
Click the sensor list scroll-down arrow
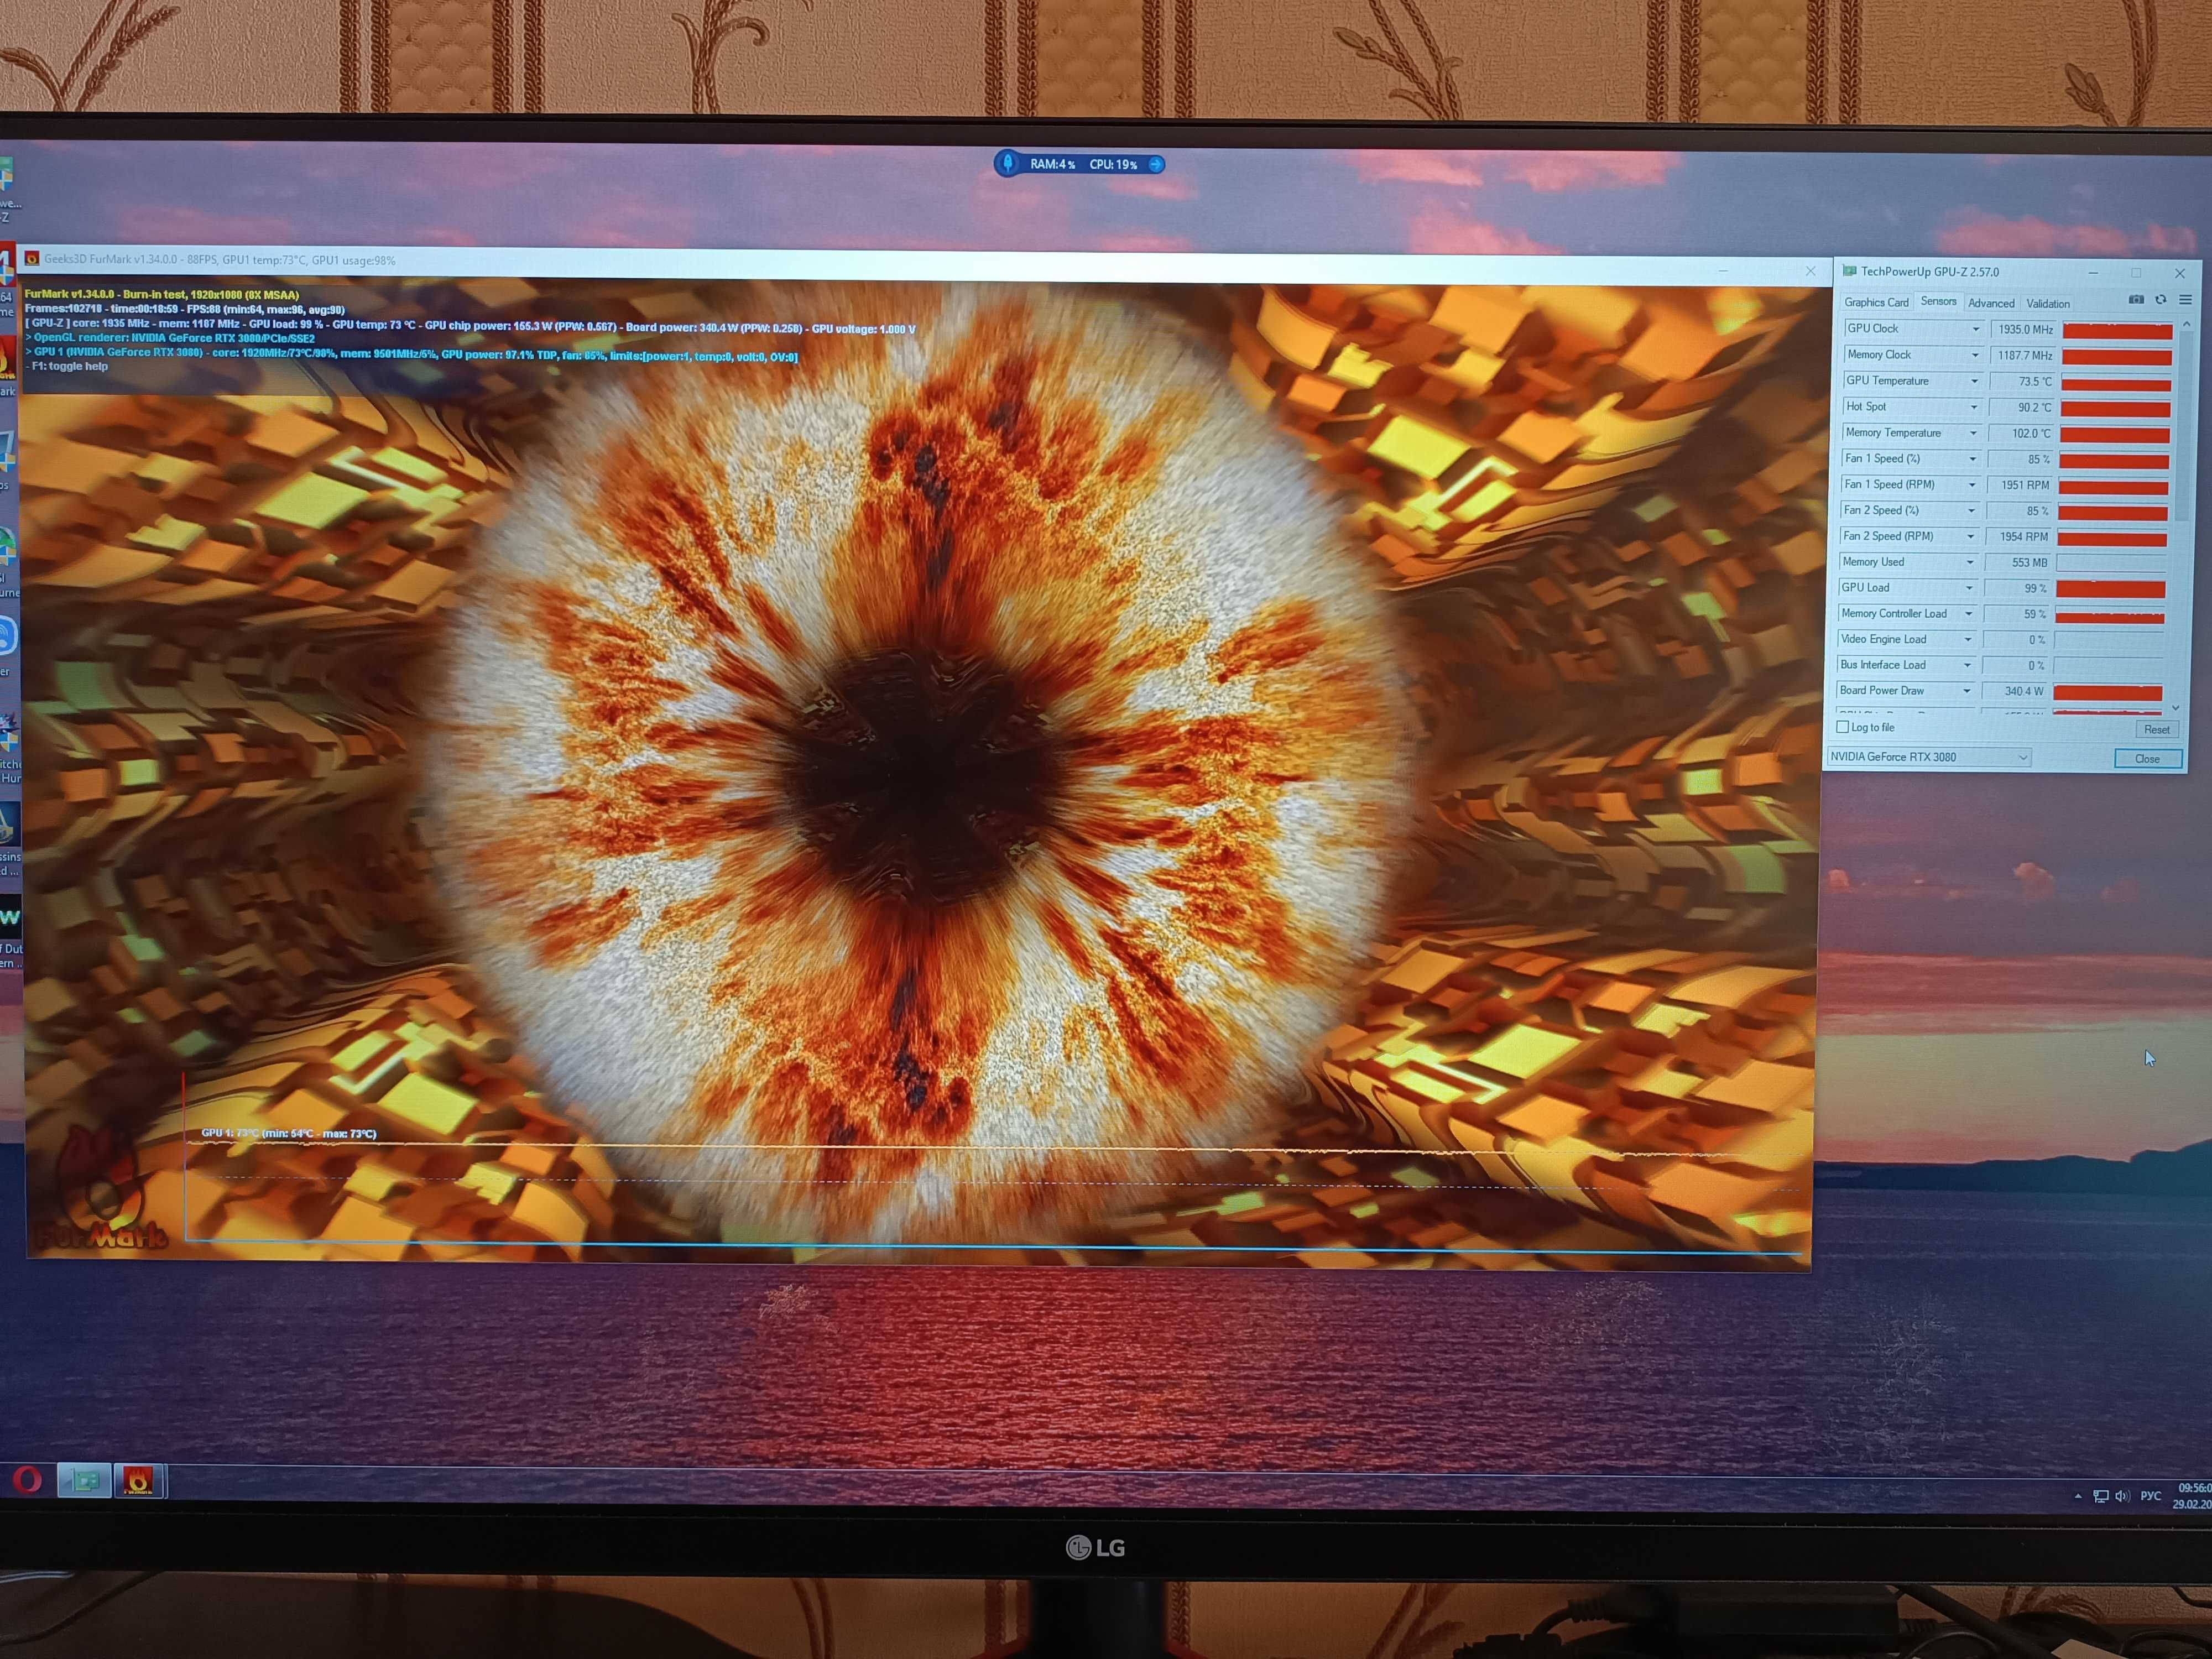[2176, 707]
